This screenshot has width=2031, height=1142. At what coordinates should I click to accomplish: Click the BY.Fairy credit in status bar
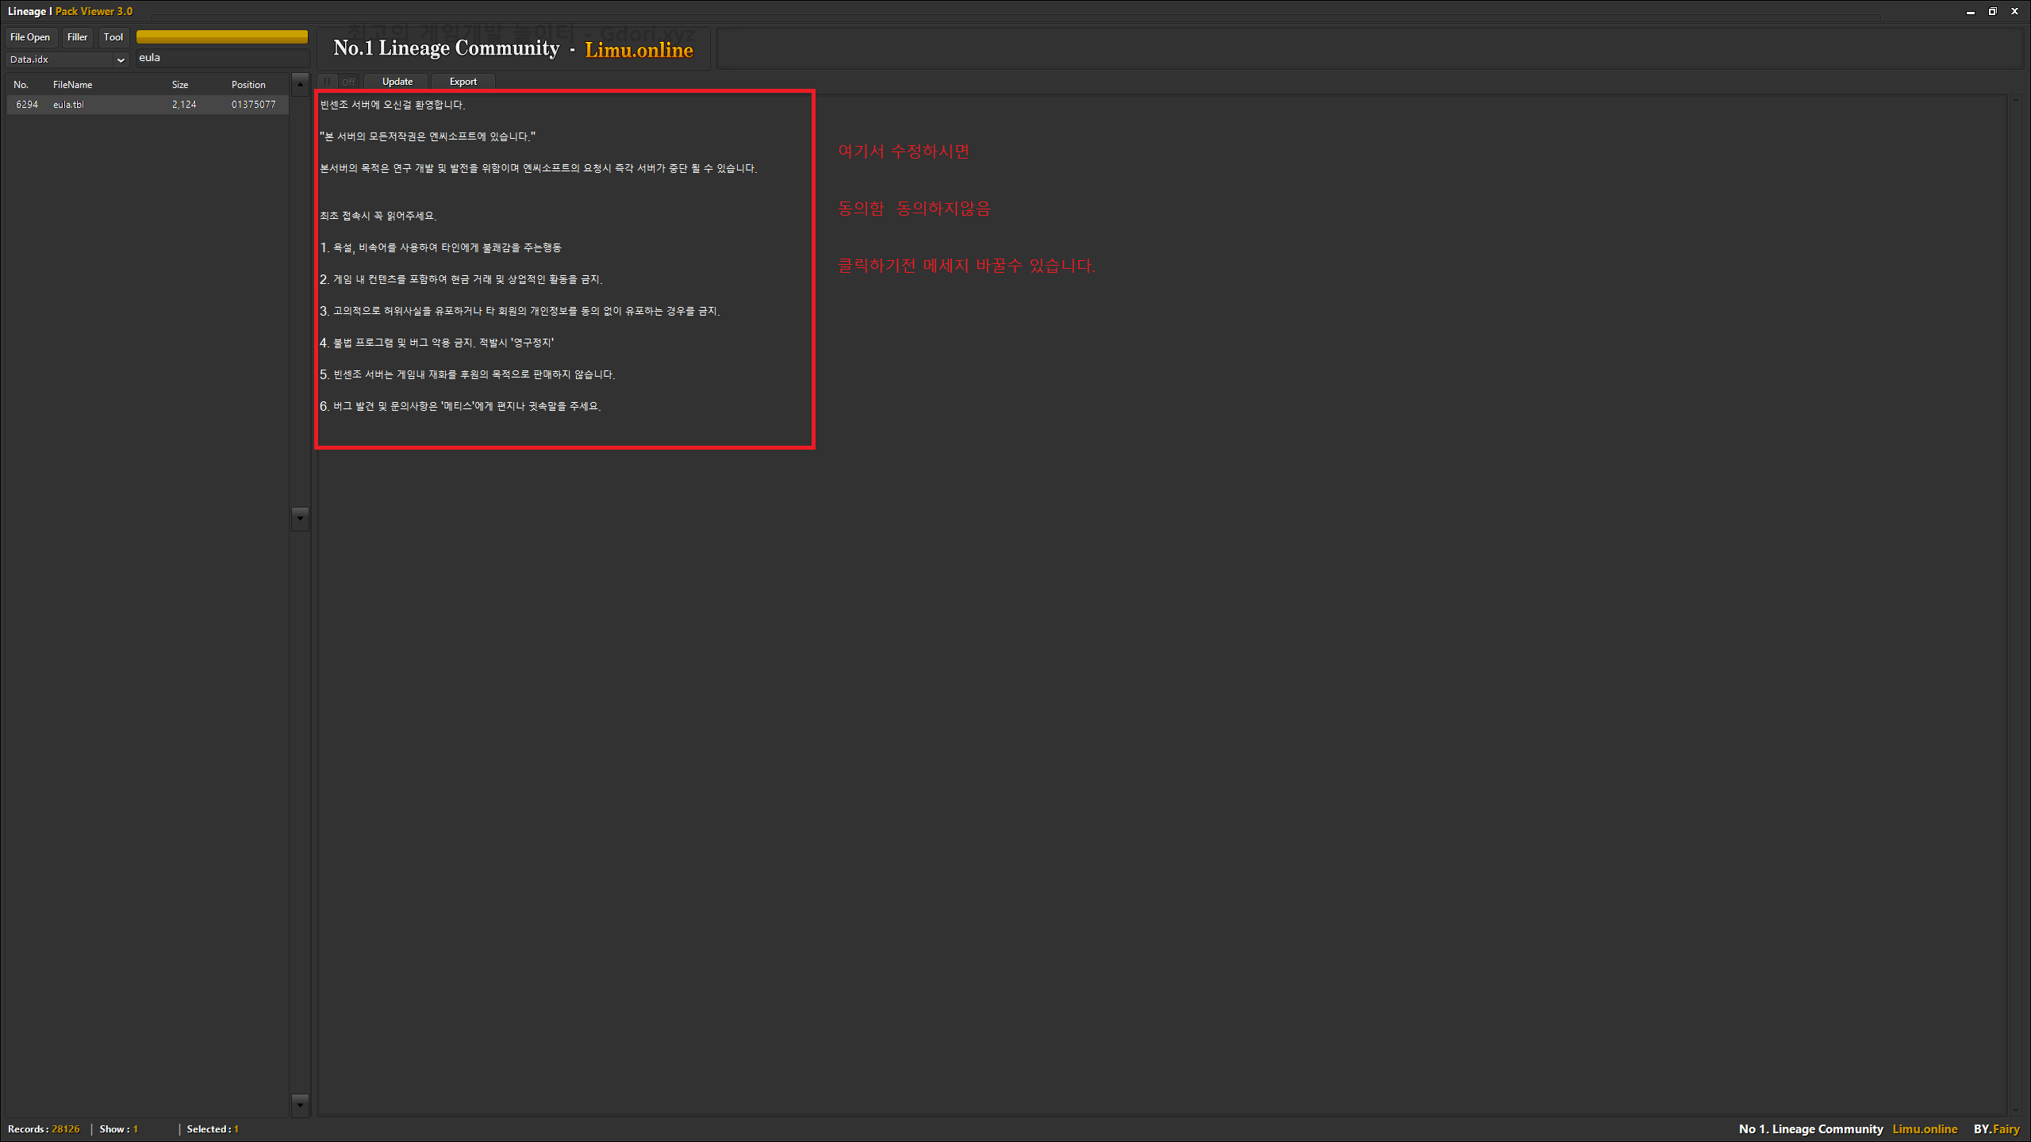click(x=1996, y=1129)
